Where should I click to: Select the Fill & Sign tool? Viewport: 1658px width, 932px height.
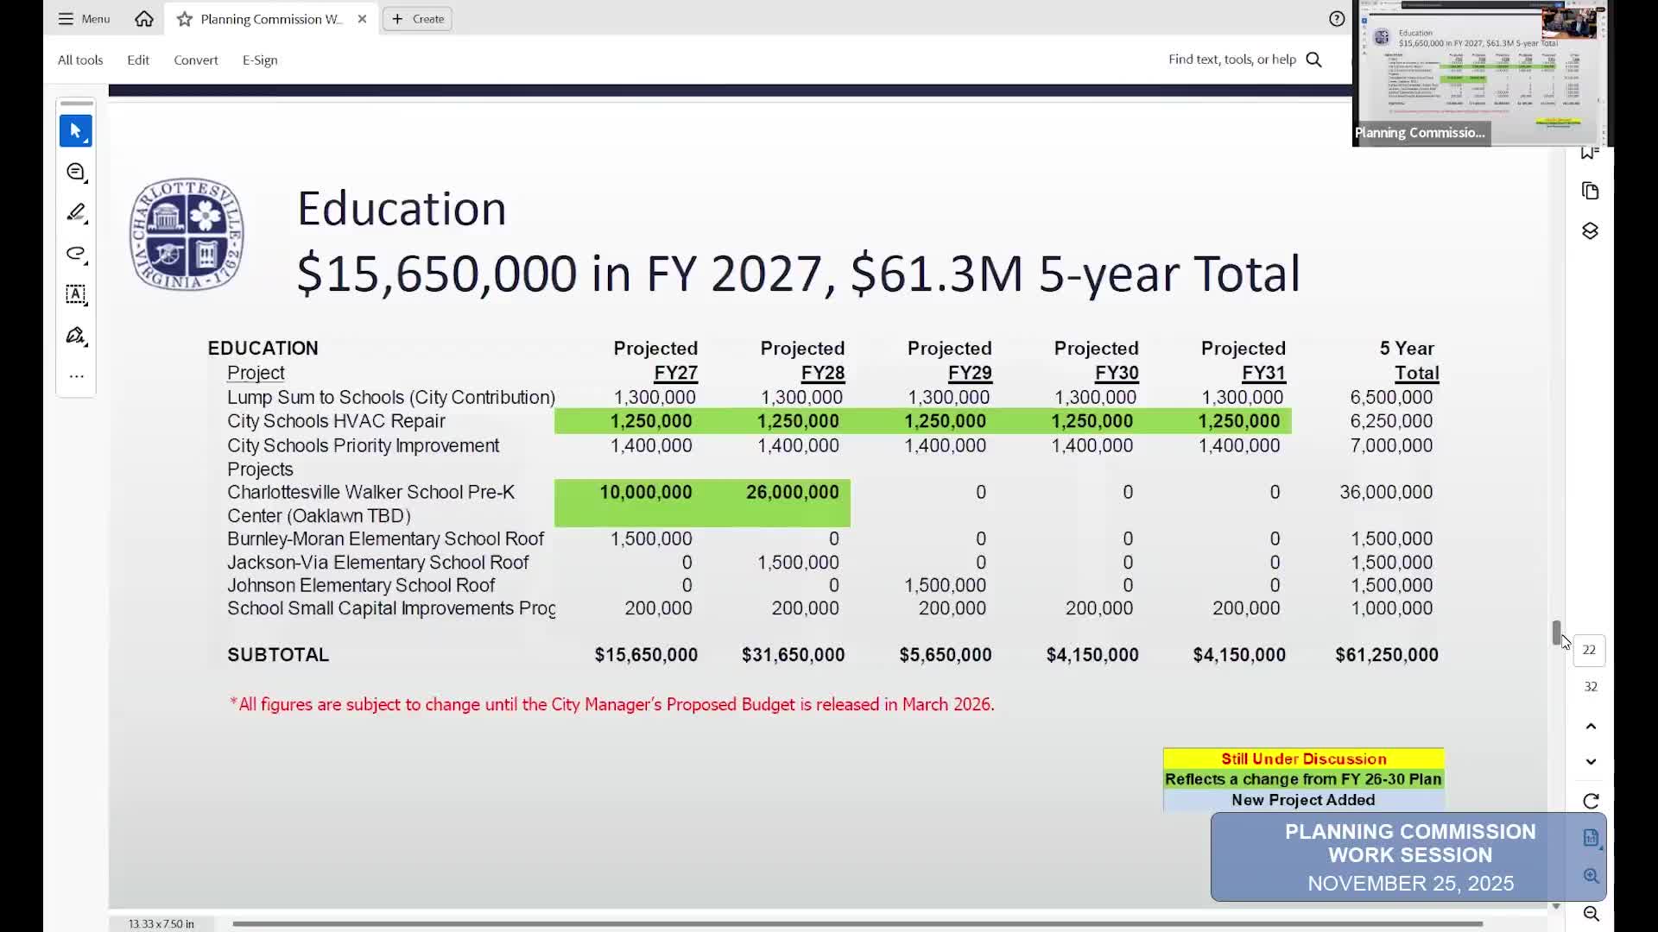tap(76, 335)
